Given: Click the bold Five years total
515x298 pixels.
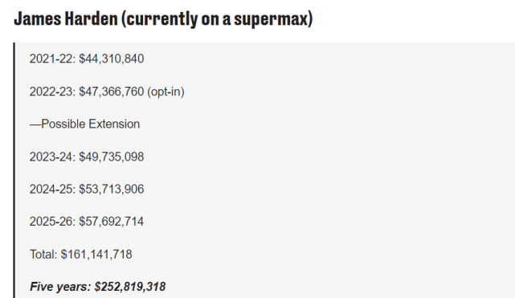Looking at the screenshot, I should tap(97, 287).
